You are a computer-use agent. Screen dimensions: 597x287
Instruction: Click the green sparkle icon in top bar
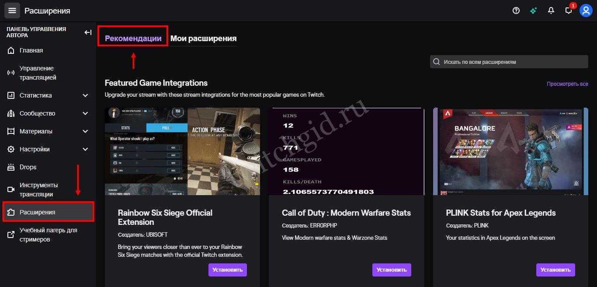point(534,10)
